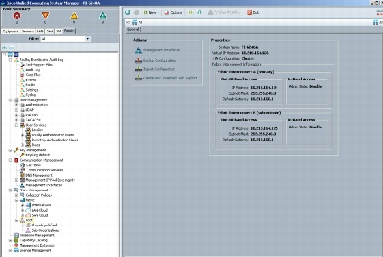Viewport: 383px width, 257px height.
Task: Select Communication Services in the tree
Action: [44, 170]
